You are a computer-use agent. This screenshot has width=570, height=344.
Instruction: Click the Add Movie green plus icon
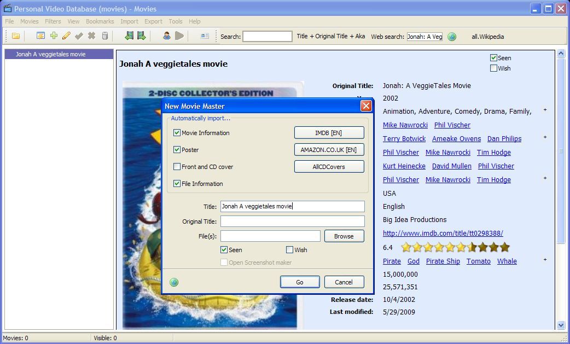tap(53, 37)
